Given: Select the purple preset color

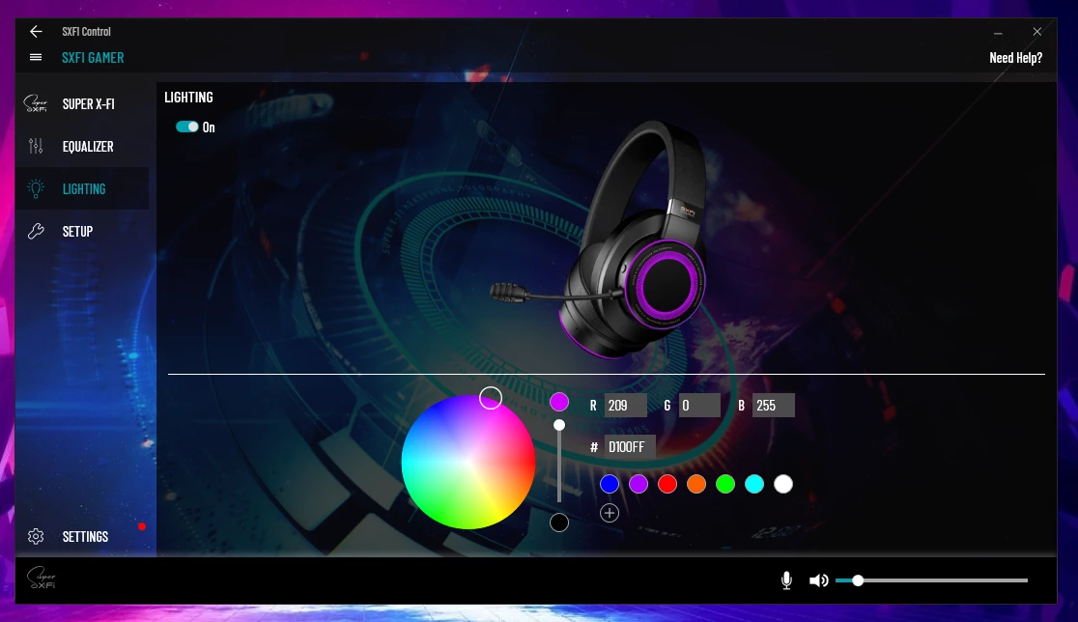Looking at the screenshot, I should click(638, 484).
